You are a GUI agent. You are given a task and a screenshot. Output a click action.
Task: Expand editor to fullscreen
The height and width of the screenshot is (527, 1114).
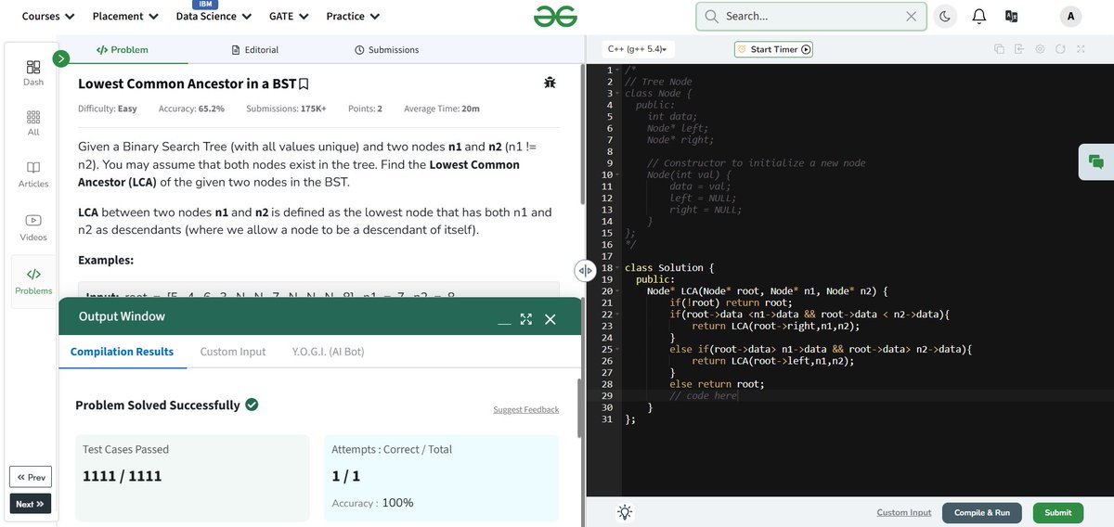point(1081,49)
